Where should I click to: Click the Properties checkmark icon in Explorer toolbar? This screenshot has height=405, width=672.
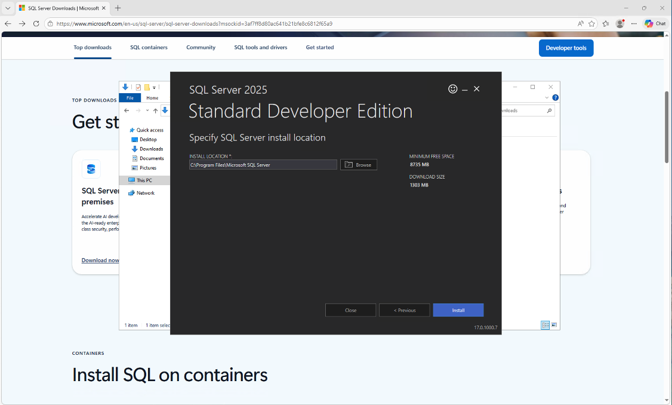pyautogui.click(x=138, y=88)
